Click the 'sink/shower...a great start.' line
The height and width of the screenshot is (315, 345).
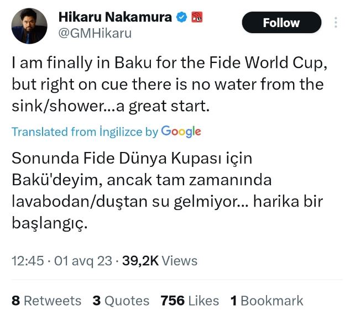(x=111, y=107)
